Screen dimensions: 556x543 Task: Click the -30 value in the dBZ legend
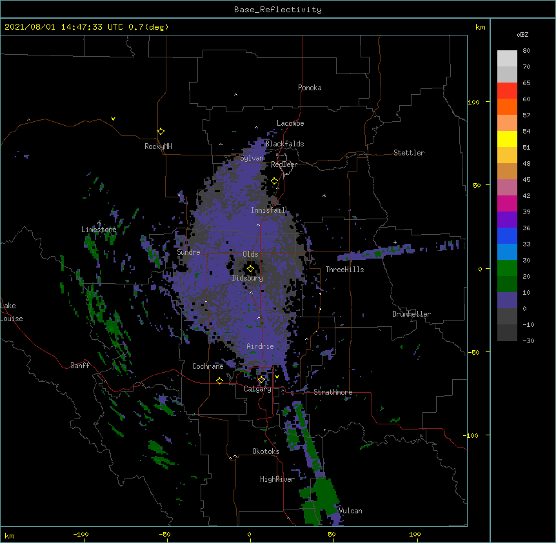(x=528, y=341)
